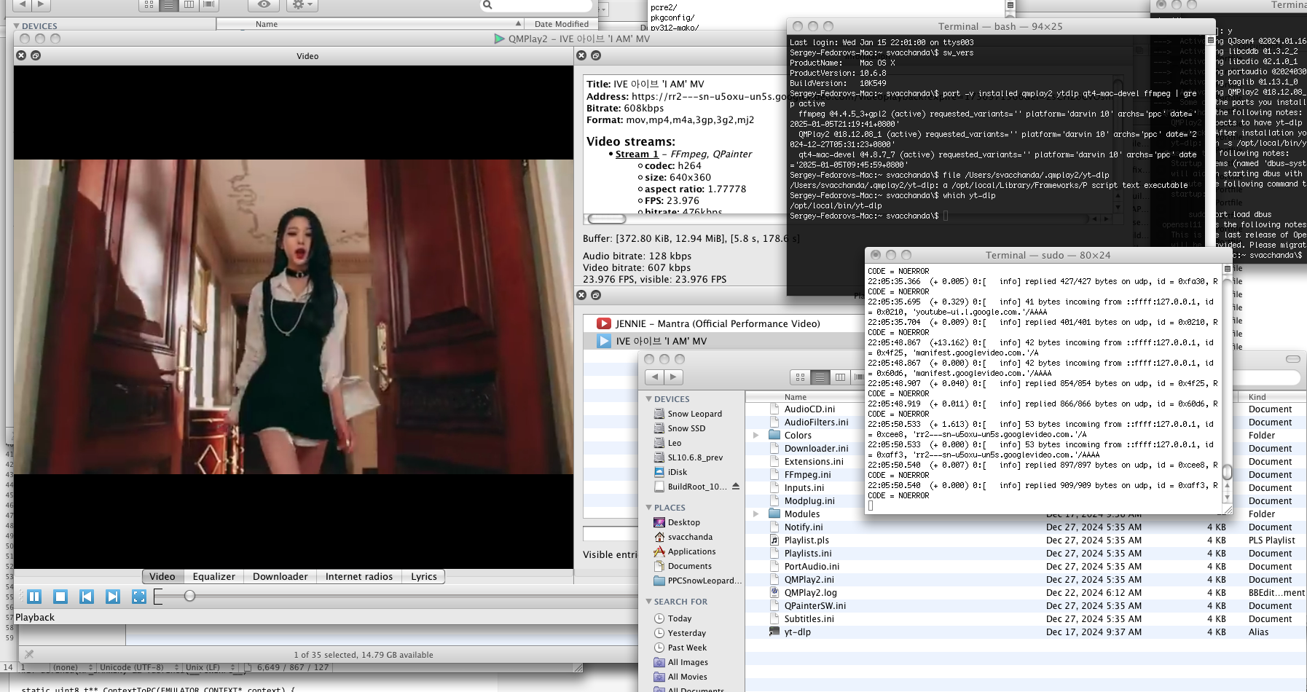Switch front Finder window to icon view
The image size is (1307, 692).
pyautogui.click(x=801, y=377)
